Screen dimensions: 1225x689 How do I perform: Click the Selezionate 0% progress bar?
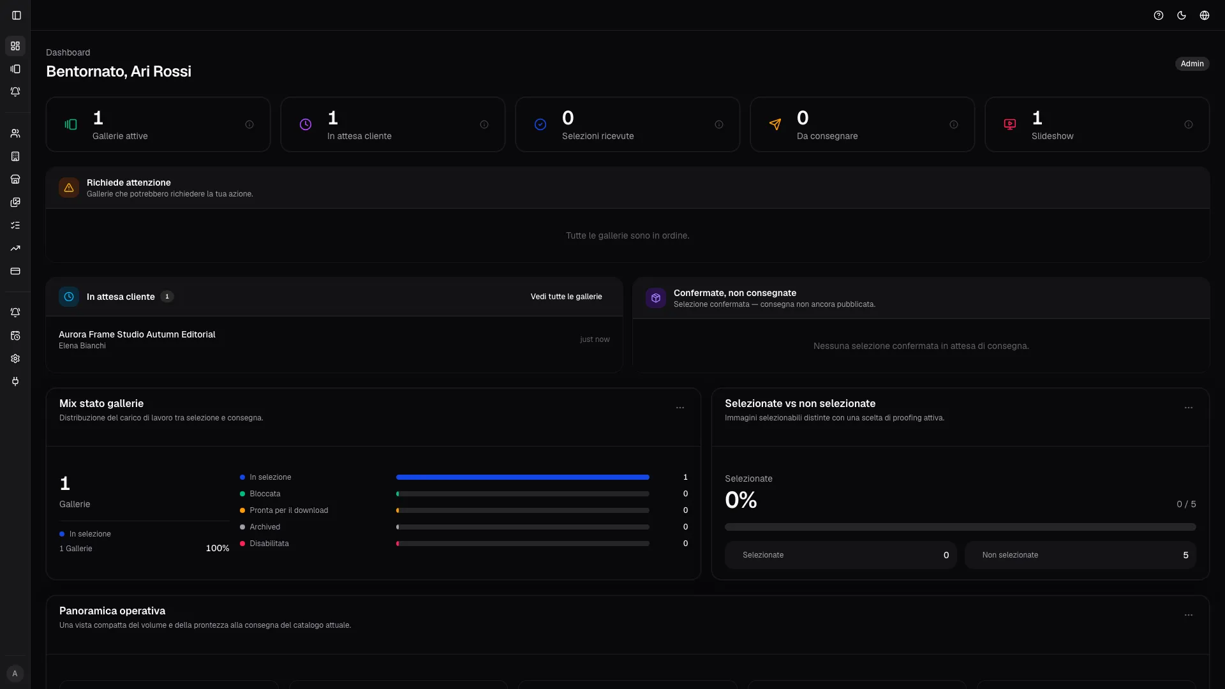point(960,527)
